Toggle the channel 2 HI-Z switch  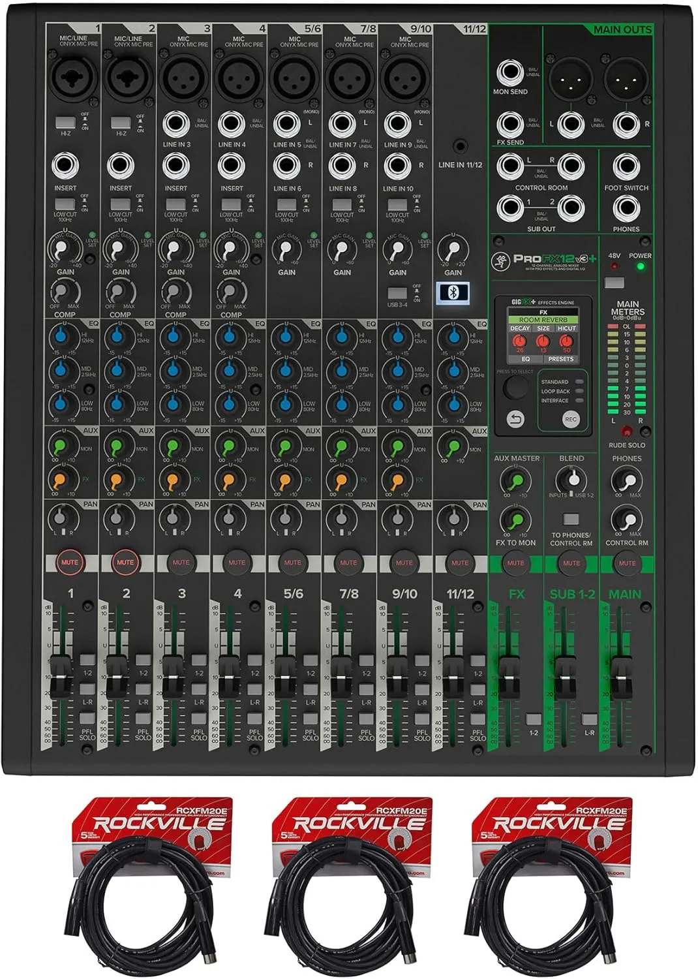(121, 123)
